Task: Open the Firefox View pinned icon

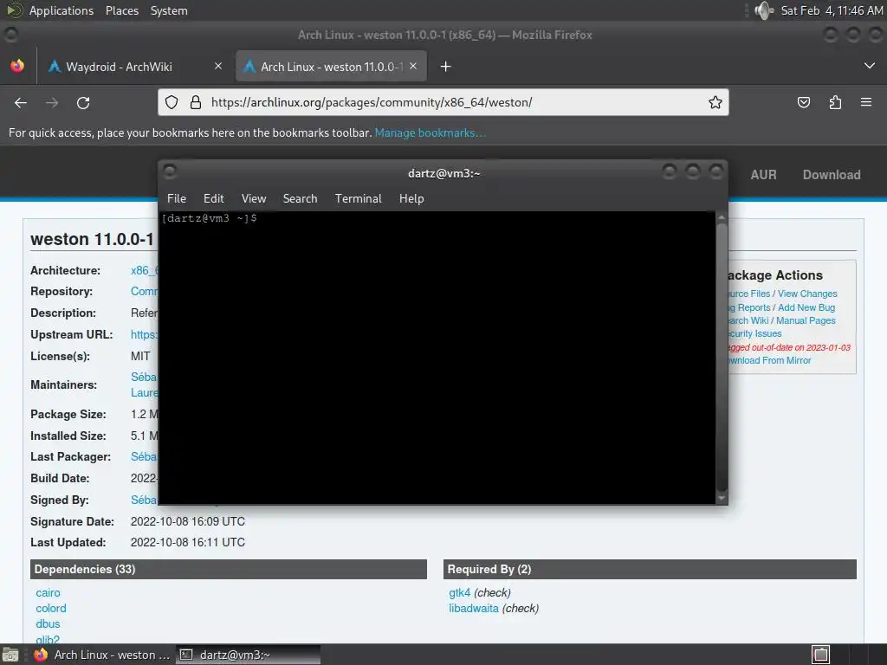Action: tap(17, 66)
